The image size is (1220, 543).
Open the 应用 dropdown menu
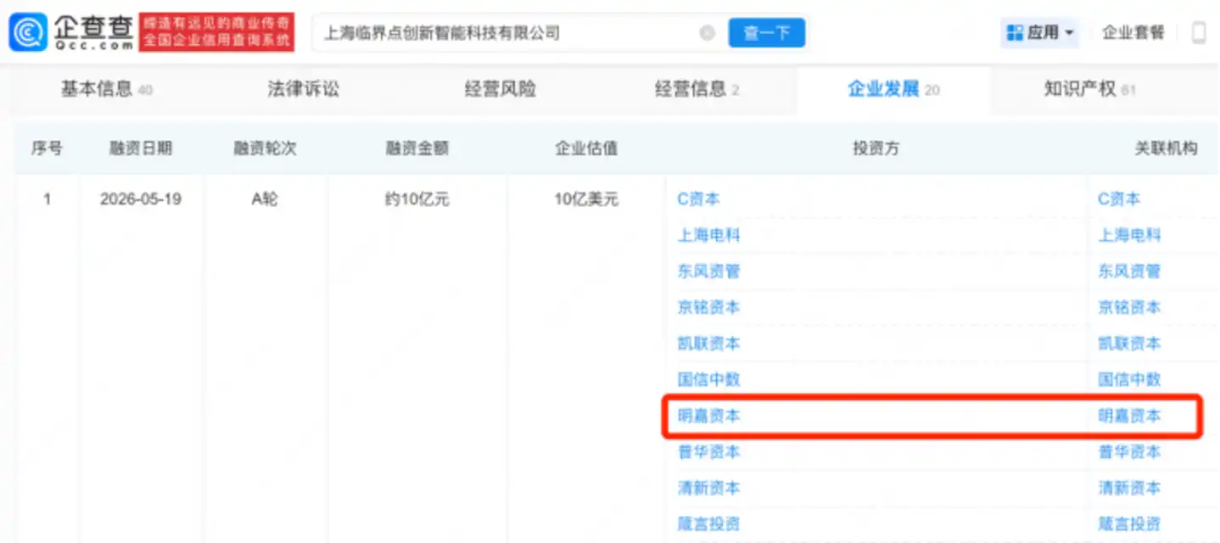pos(1041,33)
